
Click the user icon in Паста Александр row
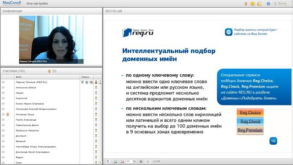(96, 120)
